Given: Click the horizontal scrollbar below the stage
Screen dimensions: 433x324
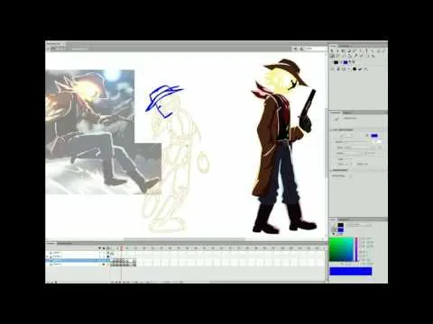Looking at the screenshot, I should pyautogui.click(x=184, y=239).
